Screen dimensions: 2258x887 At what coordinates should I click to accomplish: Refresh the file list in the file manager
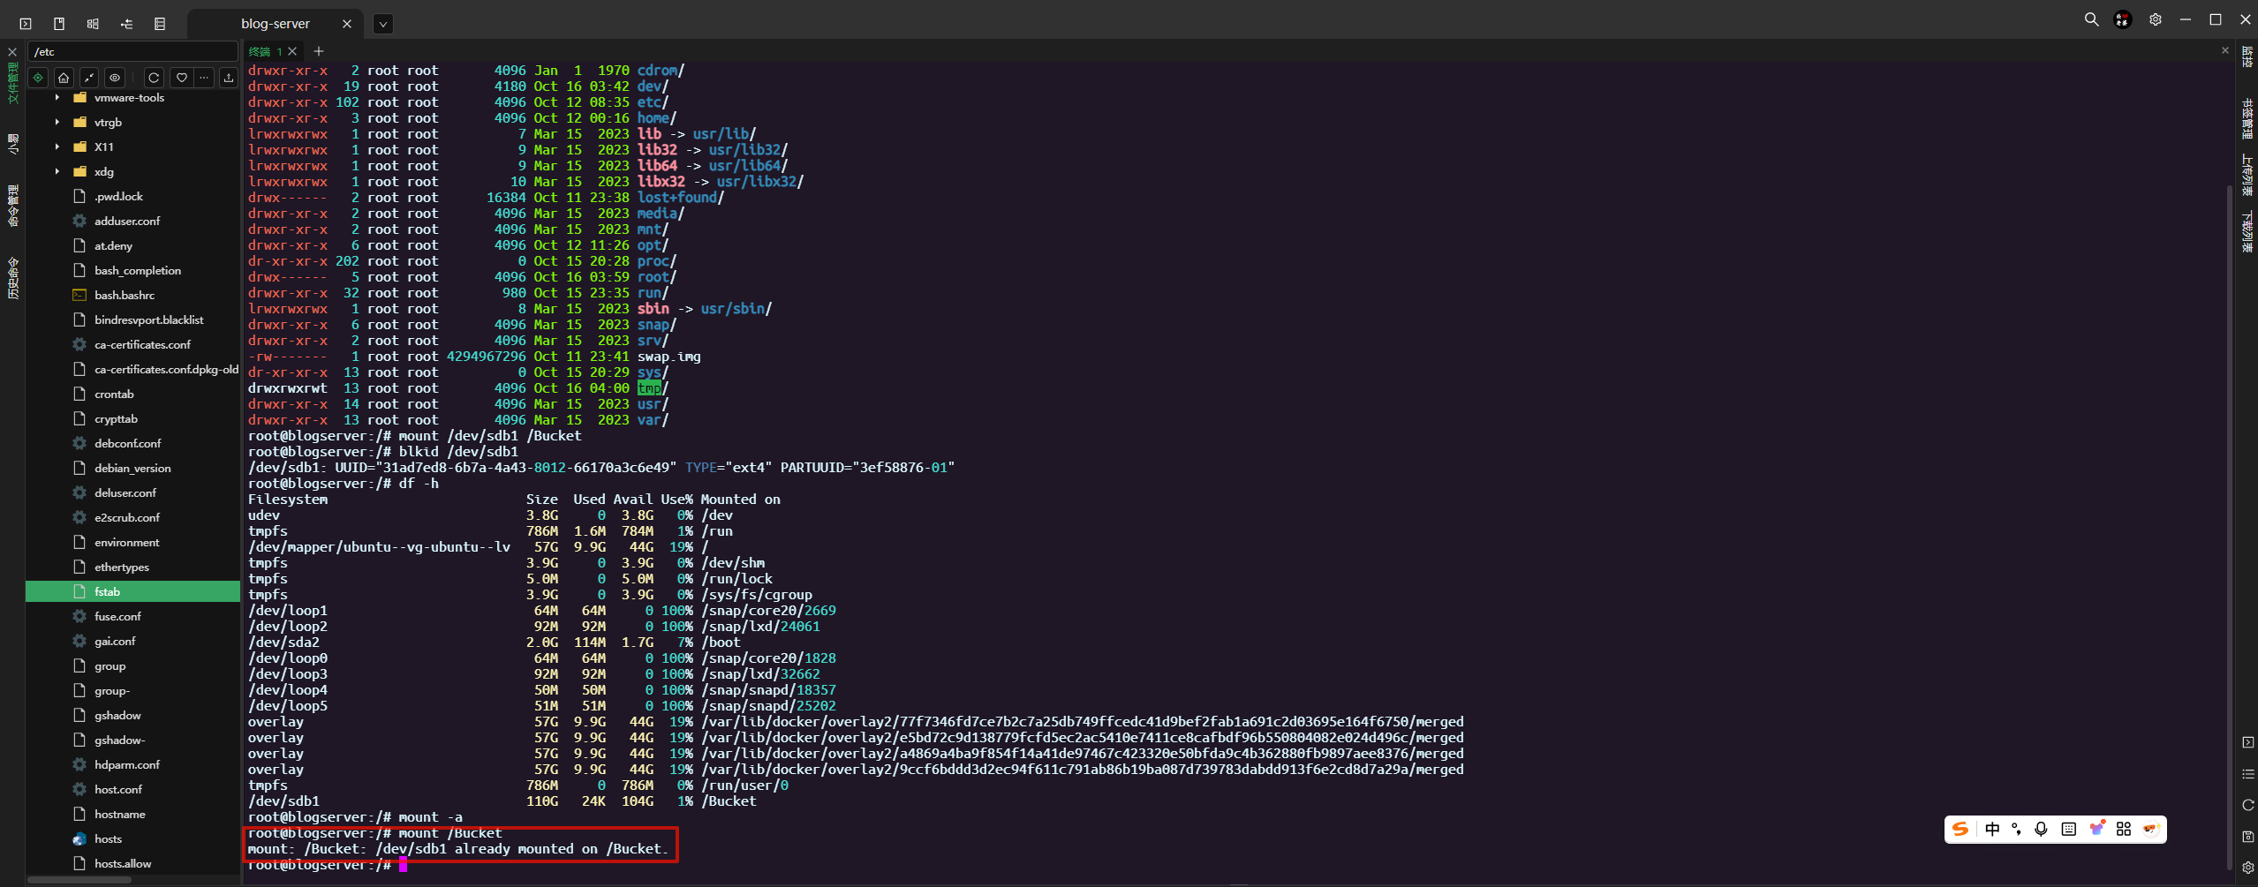point(154,78)
